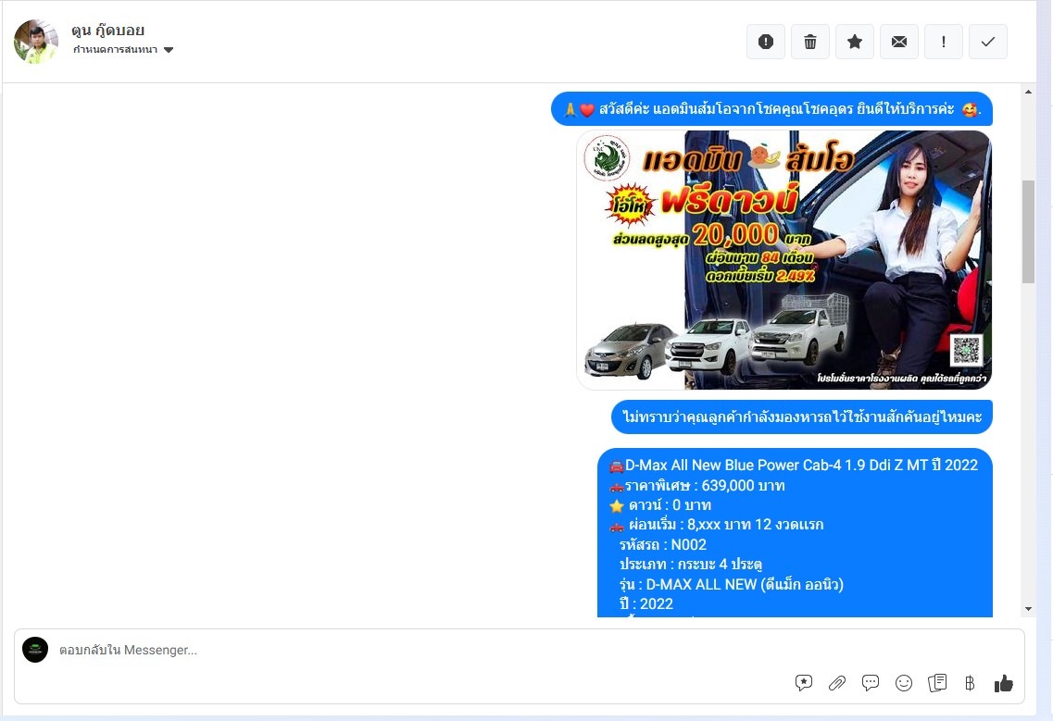Open the contact's profile picture

point(35,42)
